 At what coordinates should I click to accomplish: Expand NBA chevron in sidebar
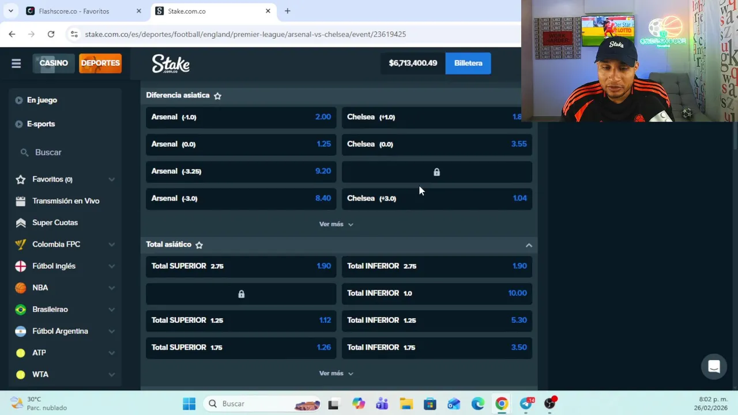point(111,288)
